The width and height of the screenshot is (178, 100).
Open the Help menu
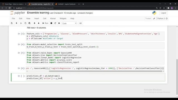pos(72,19)
